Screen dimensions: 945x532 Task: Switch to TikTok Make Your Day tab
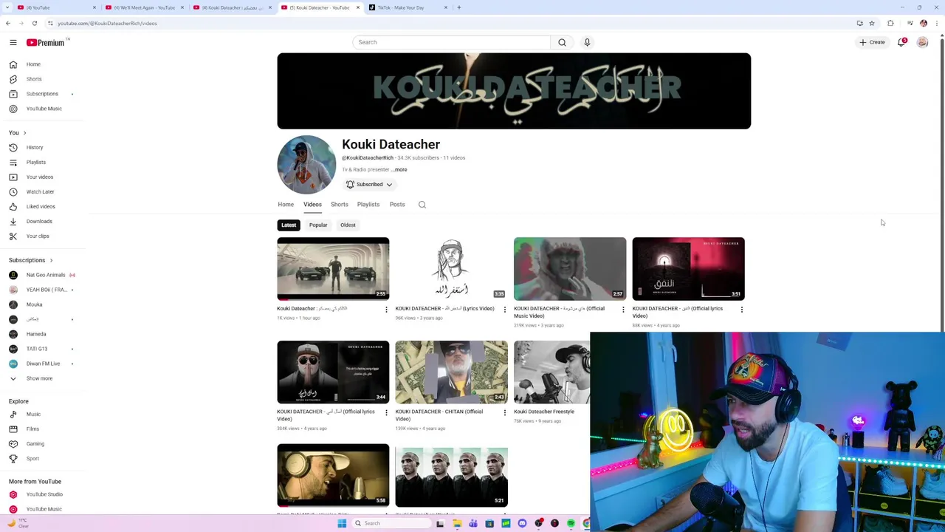pos(406,7)
